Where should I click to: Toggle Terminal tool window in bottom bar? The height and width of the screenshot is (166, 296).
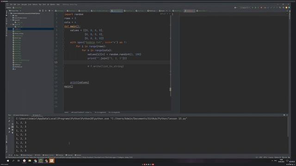pos(69,155)
